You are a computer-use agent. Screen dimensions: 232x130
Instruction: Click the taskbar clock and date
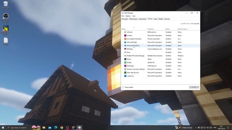tap(221, 127)
